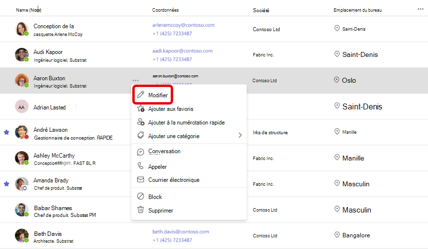
Task: Click the AA initials avatar of Adrian Lasted
Action: tap(21, 107)
